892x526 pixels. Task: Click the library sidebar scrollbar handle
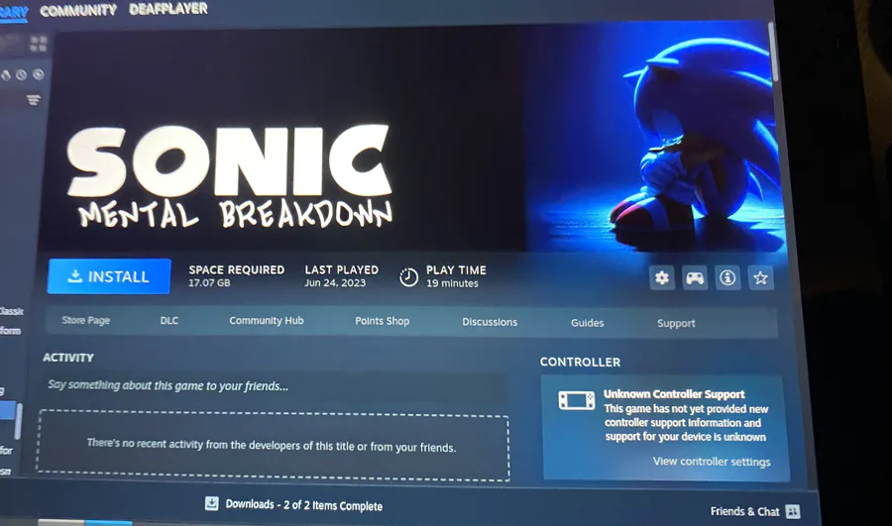18,421
